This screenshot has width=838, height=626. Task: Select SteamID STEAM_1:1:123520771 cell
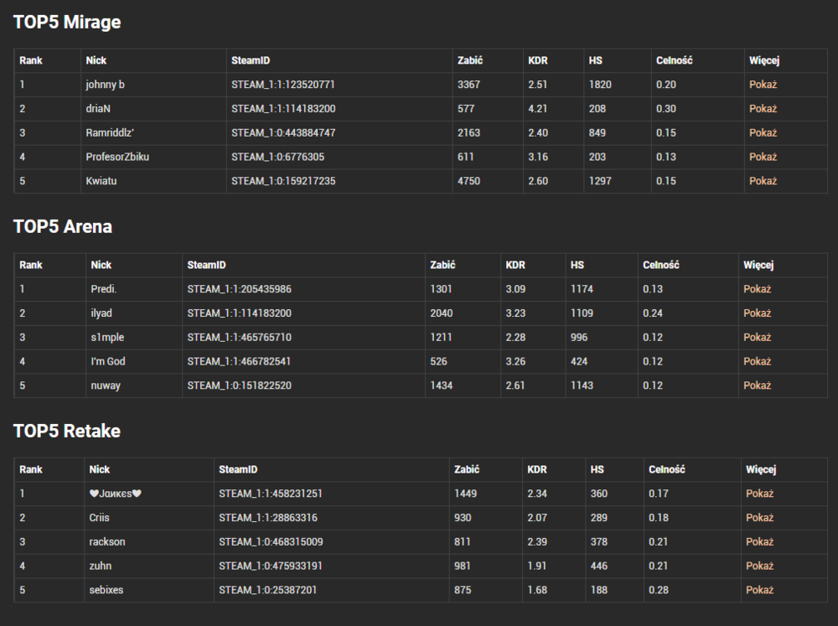click(x=282, y=85)
